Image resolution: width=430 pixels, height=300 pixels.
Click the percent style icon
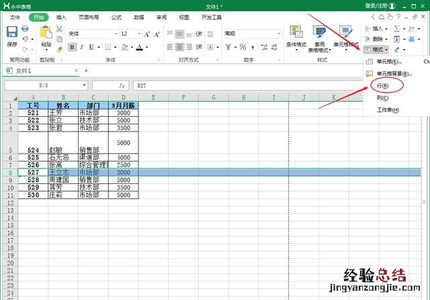pos(243,48)
